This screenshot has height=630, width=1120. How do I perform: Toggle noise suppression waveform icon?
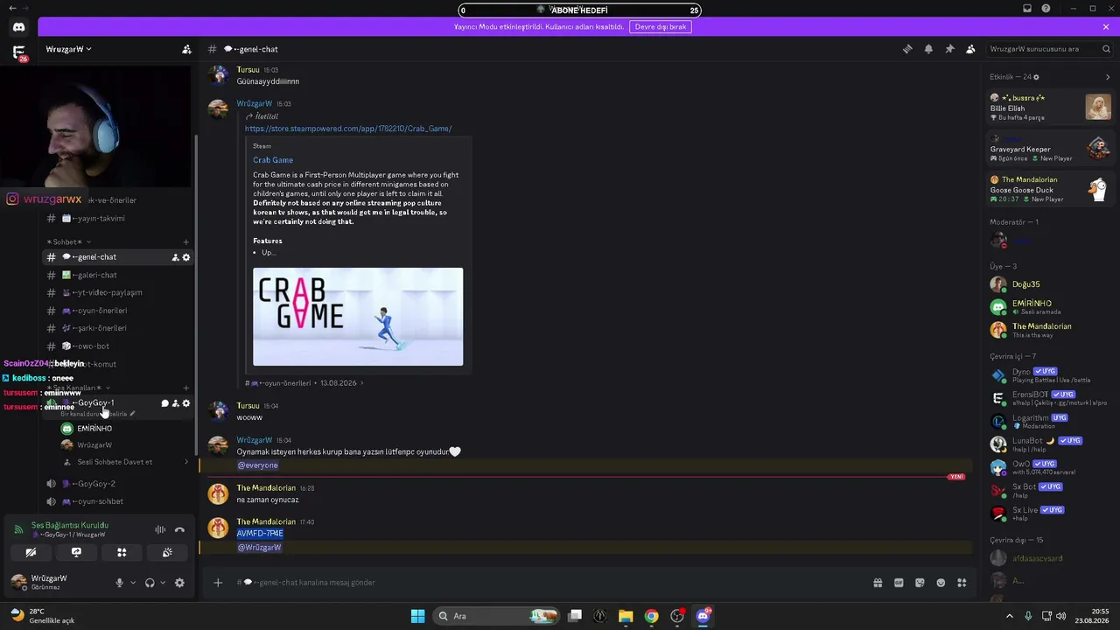point(160,529)
